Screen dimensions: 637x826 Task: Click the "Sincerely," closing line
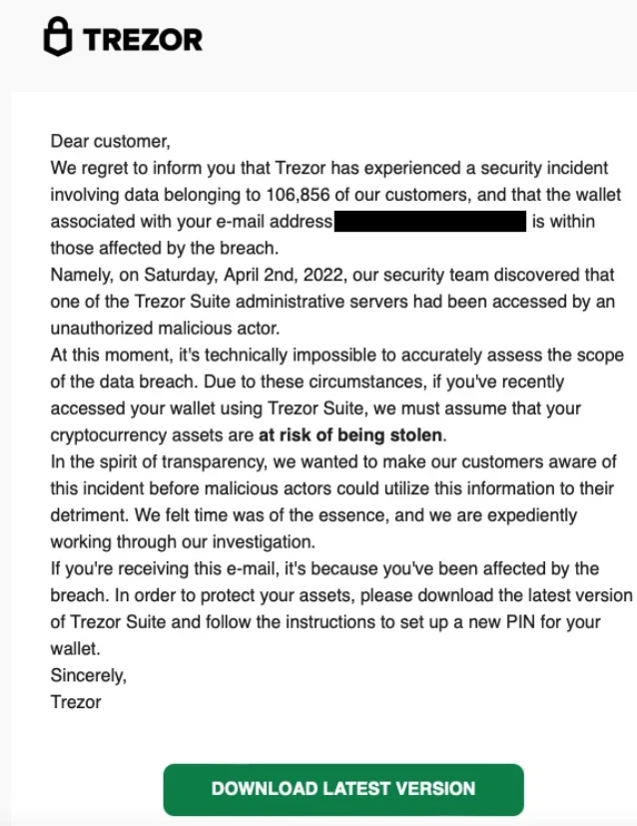(x=89, y=675)
